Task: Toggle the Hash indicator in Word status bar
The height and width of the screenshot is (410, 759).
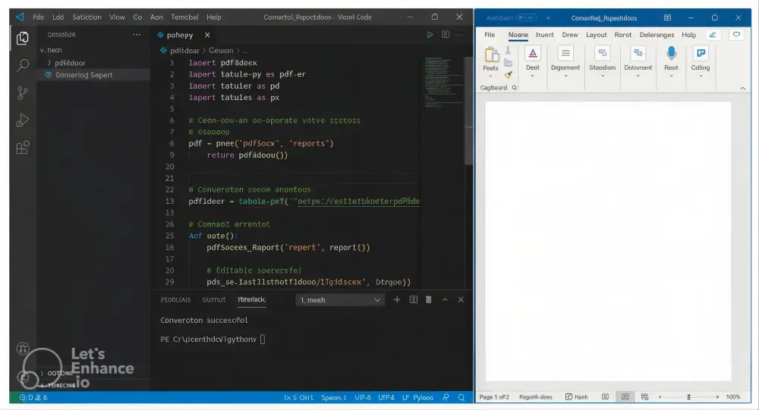Action: (x=577, y=397)
